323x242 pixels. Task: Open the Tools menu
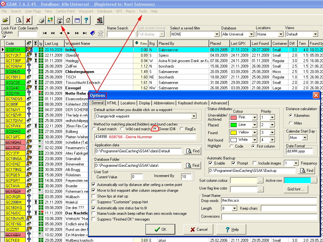(143, 11)
